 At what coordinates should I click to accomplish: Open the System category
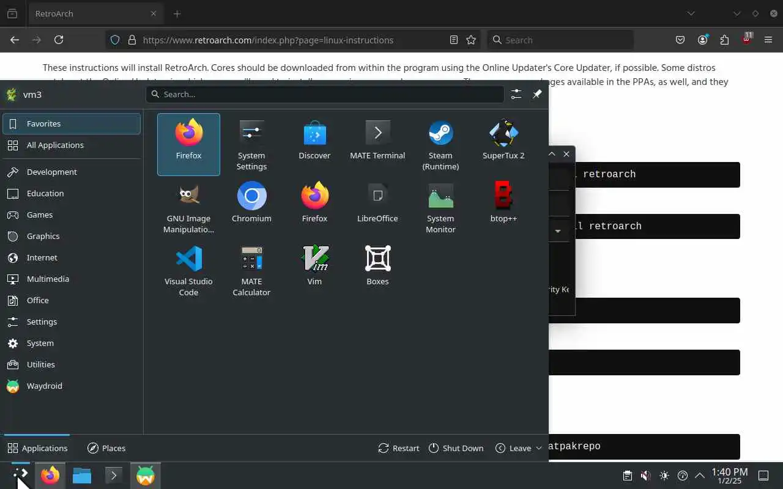click(x=72, y=343)
